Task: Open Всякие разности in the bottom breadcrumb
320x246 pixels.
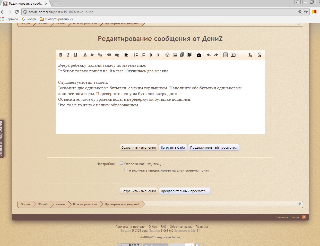Action: (x=85, y=204)
